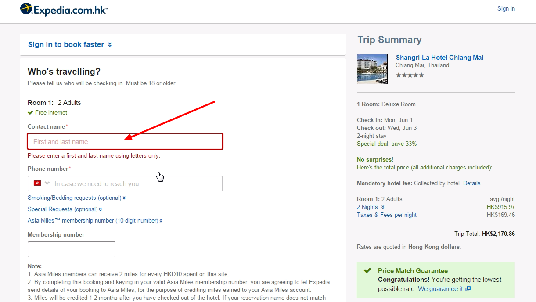This screenshot has height=302, width=536.
Task: Open the external link icon beside We guarantee it
Action: pyautogui.click(x=468, y=289)
